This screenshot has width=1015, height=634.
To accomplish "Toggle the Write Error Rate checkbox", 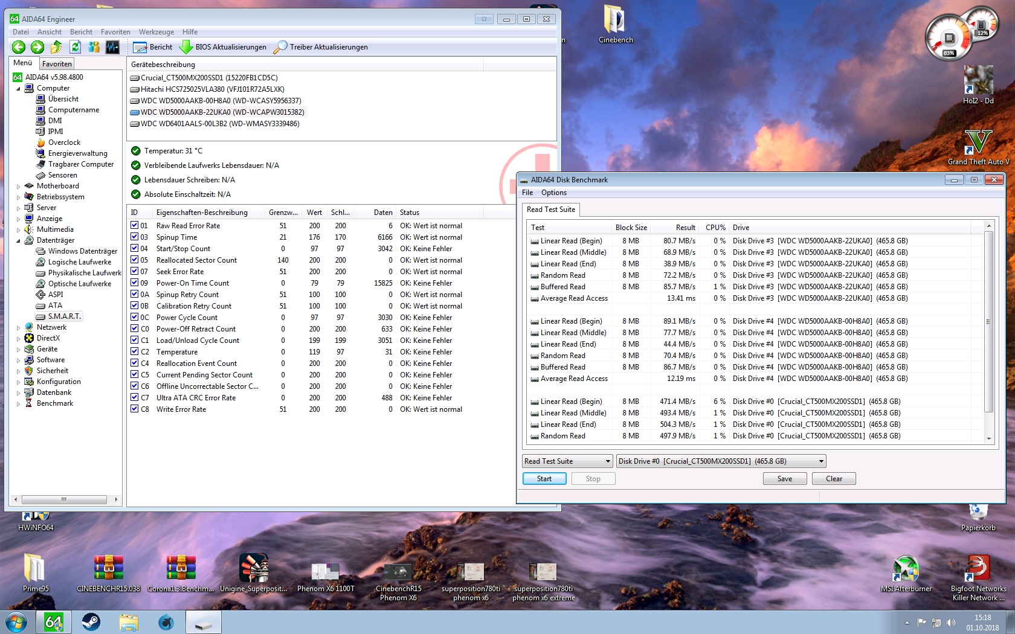I will (x=135, y=409).
